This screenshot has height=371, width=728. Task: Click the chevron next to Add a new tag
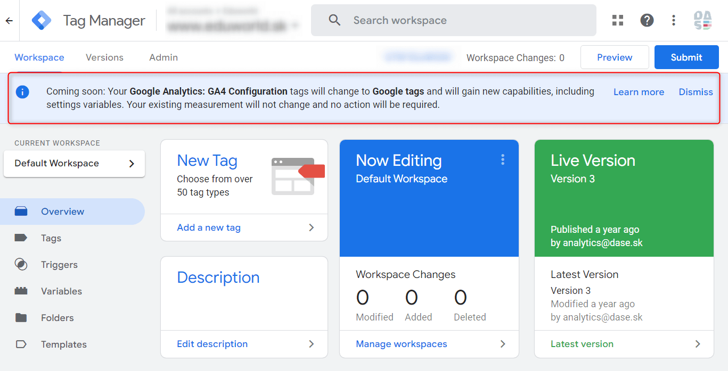(312, 227)
